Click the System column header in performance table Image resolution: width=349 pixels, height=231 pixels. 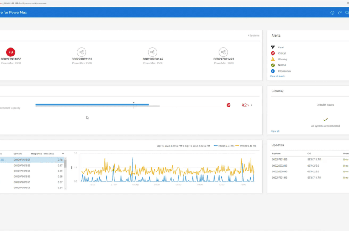(18, 154)
